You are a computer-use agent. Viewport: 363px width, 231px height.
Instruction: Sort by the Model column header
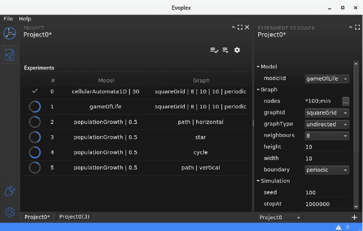point(106,80)
